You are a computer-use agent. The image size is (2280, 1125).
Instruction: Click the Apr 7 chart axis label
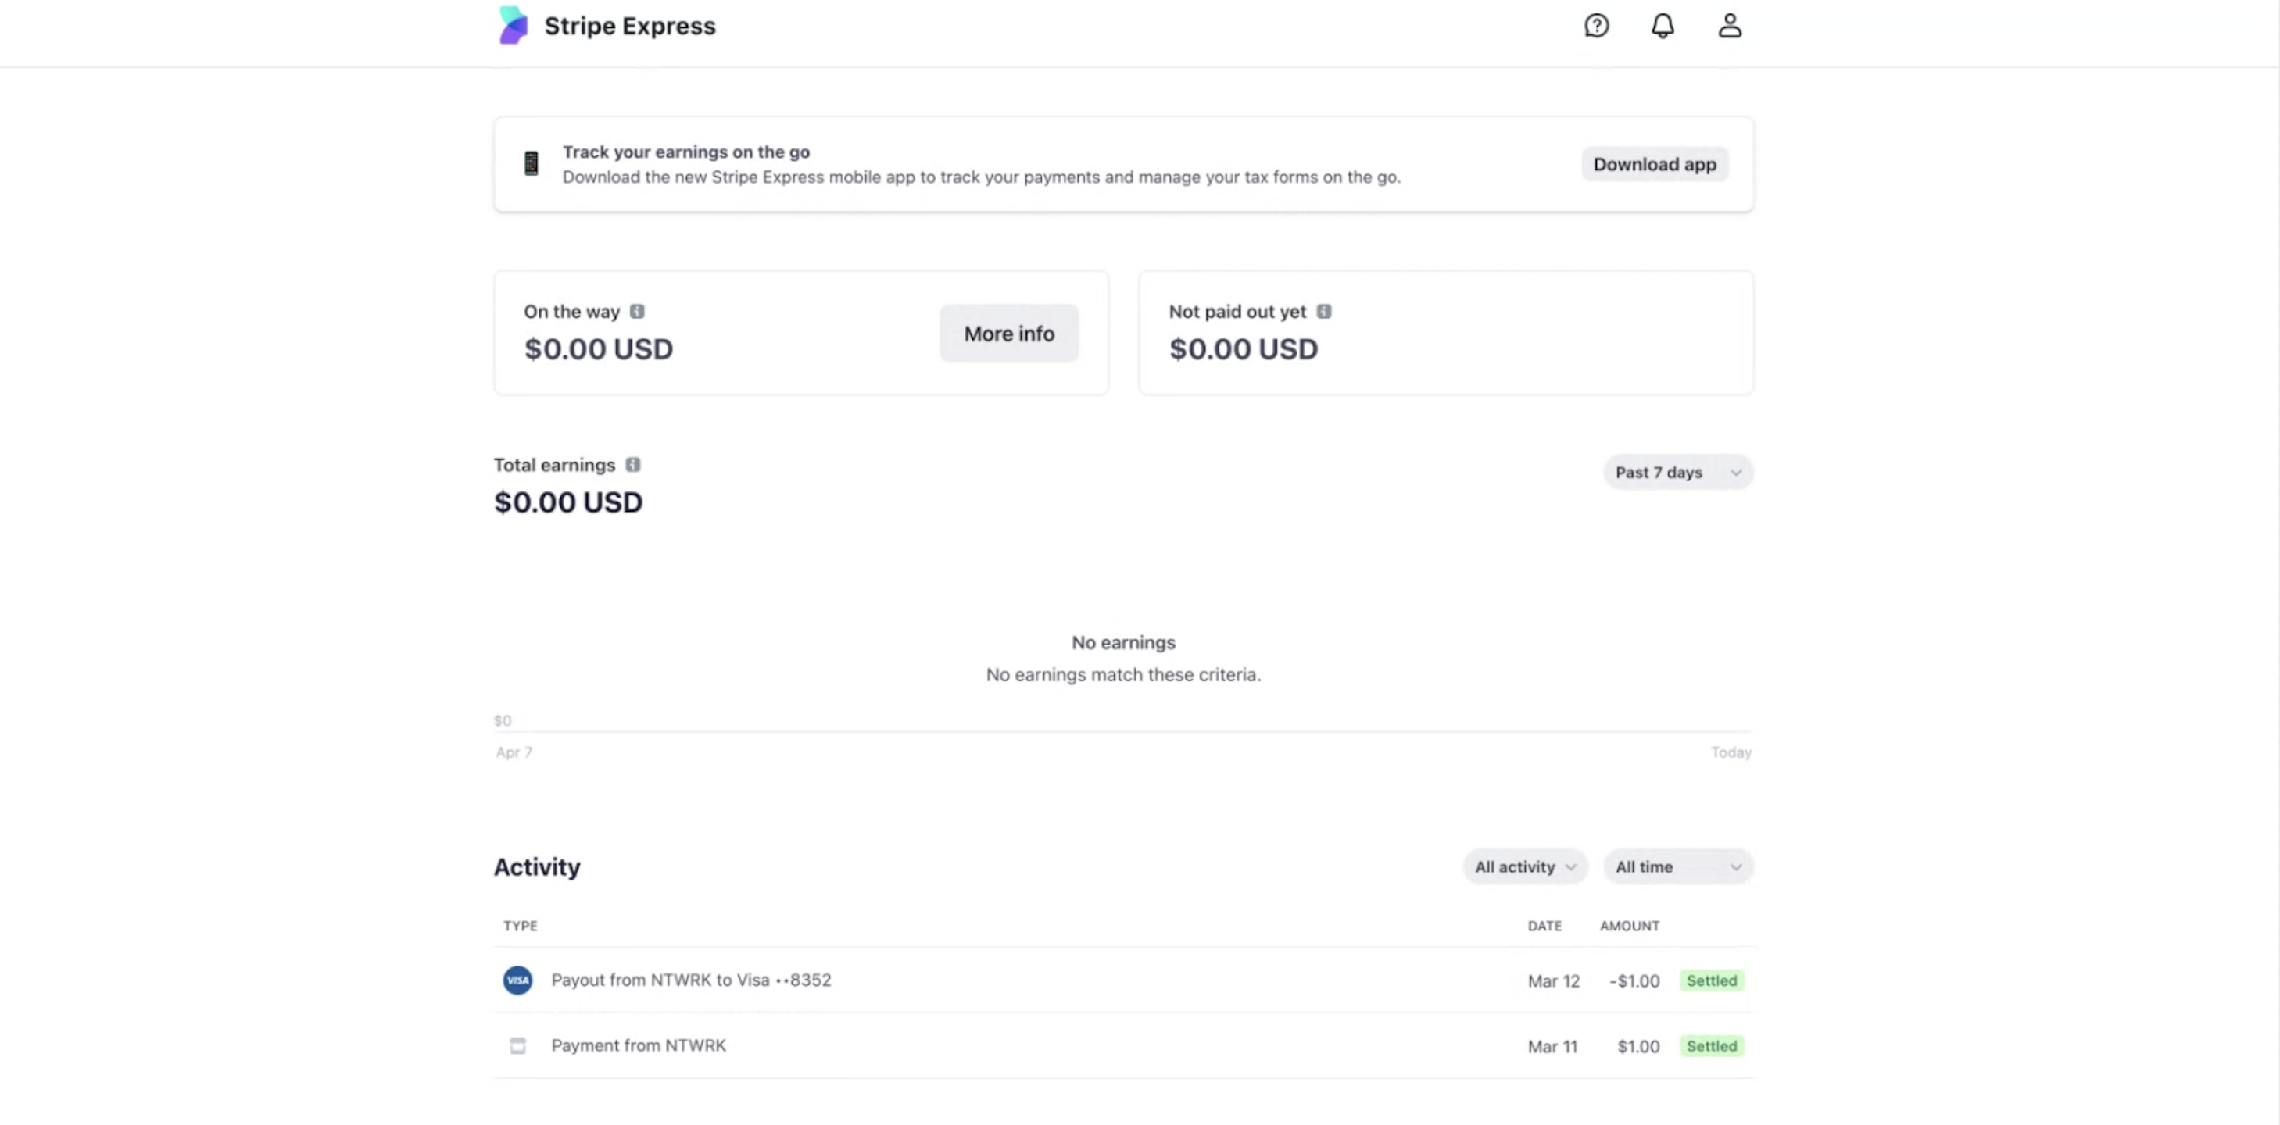click(514, 752)
